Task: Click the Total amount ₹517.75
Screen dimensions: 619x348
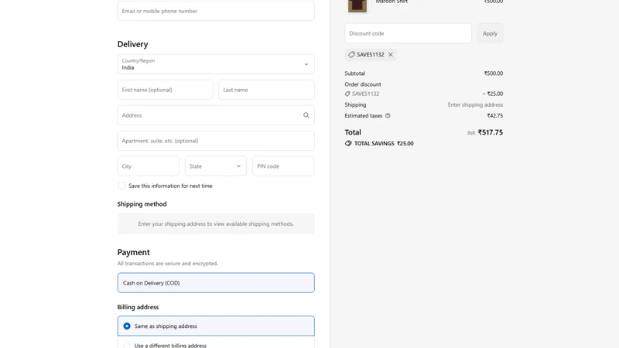Action: tap(491, 132)
